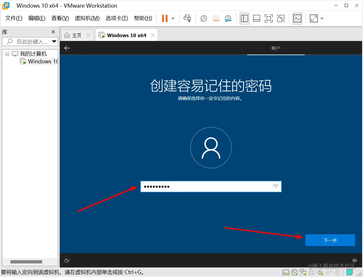Close the Windows 10 x64 tab

pyautogui.click(x=153, y=35)
